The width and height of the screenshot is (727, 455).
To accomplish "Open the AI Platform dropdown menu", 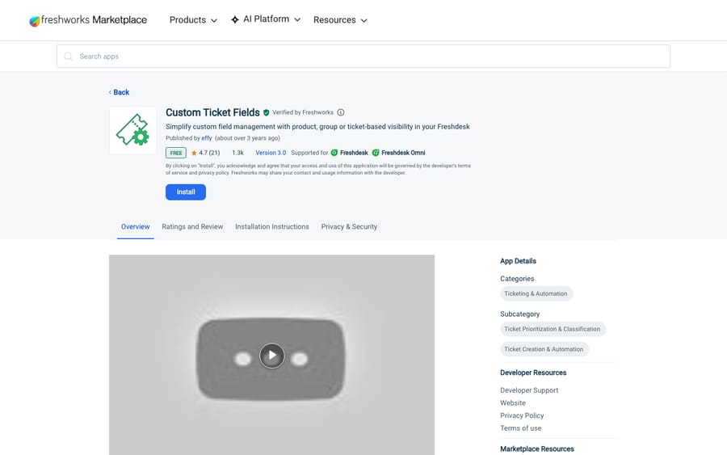I will click(266, 19).
